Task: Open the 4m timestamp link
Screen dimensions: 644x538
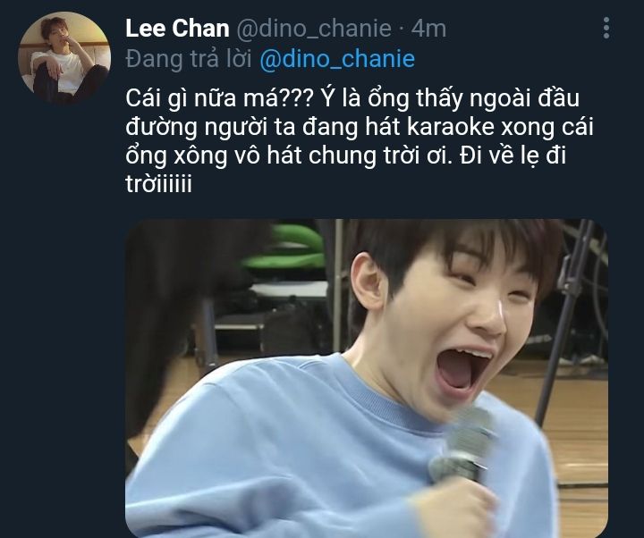Action: click(x=428, y=29)
